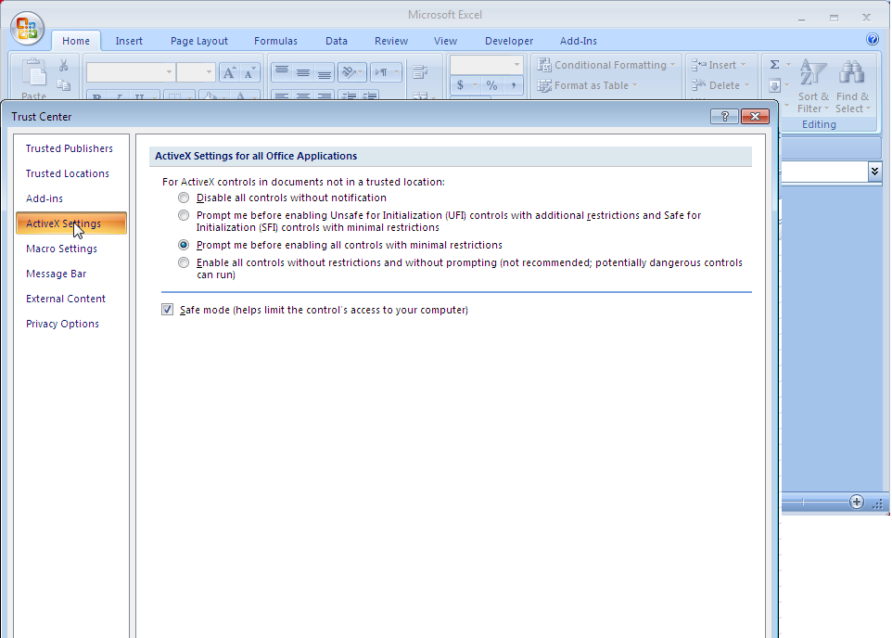892x638 pixels.
Task: Select Enable all controls without restrictions option
Action: [x=184, y=262]
